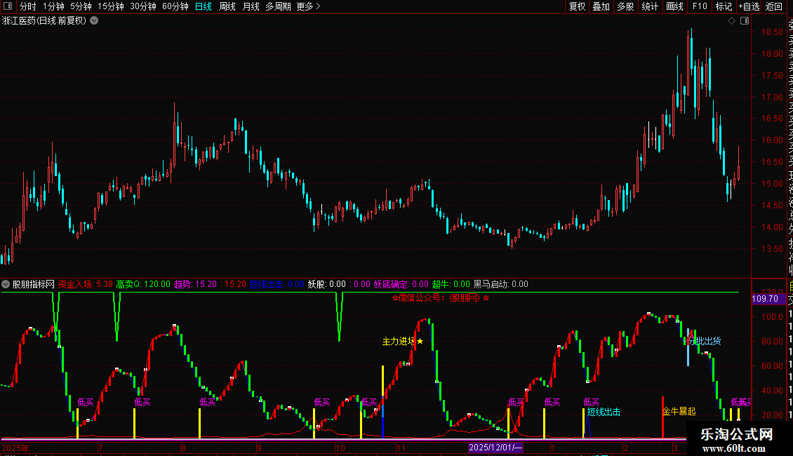
Task: Click the 标记 mark button
Action: (724, 6)
